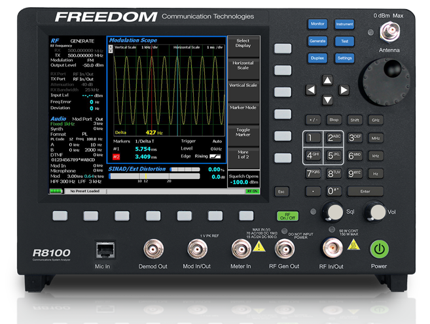The height and width of the screenshot is (324, 430).
Task: Click the Modulation Scope title
Action: 133,40
